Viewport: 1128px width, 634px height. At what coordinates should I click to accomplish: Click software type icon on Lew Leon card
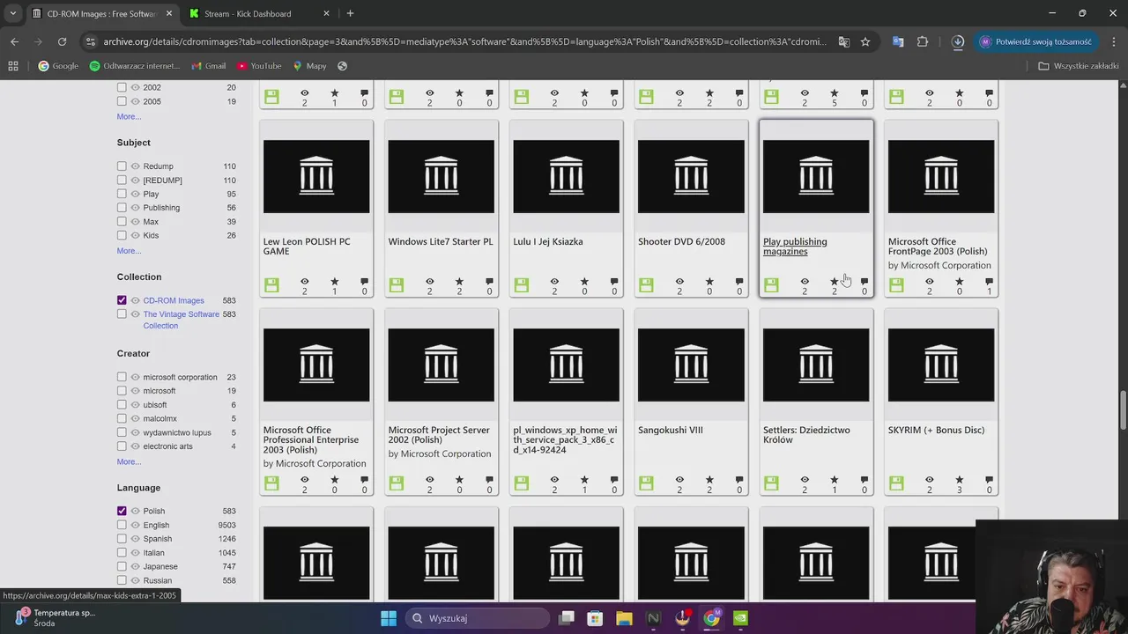click(271, 285)
